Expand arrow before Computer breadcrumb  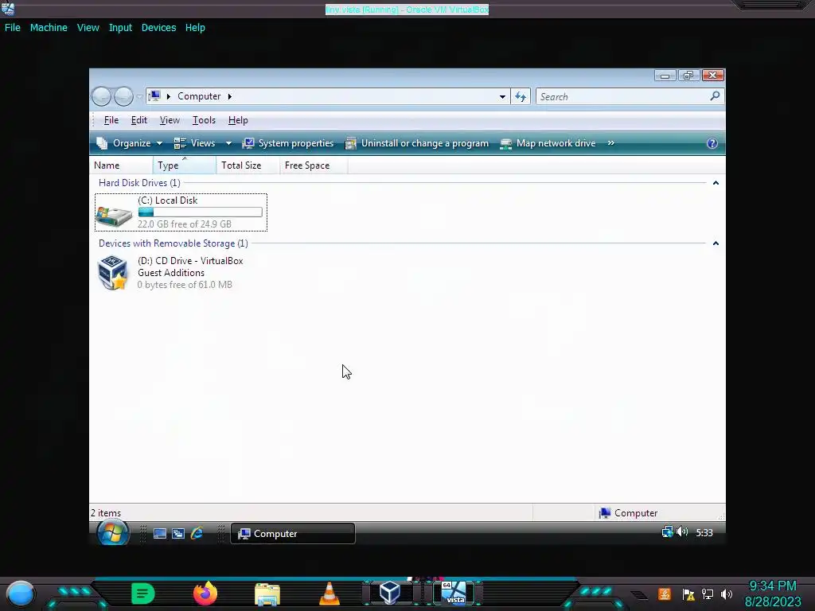point(169,96)
